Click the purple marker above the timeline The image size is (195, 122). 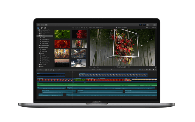point(136,78)
